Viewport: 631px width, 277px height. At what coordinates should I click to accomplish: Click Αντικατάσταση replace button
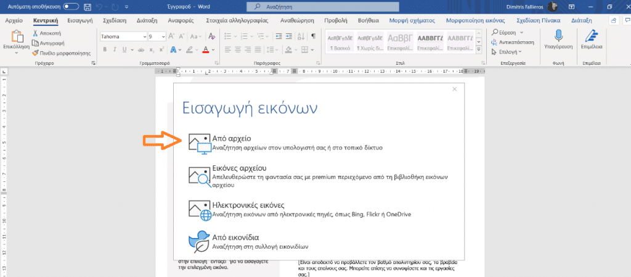[x=513, y=43]
